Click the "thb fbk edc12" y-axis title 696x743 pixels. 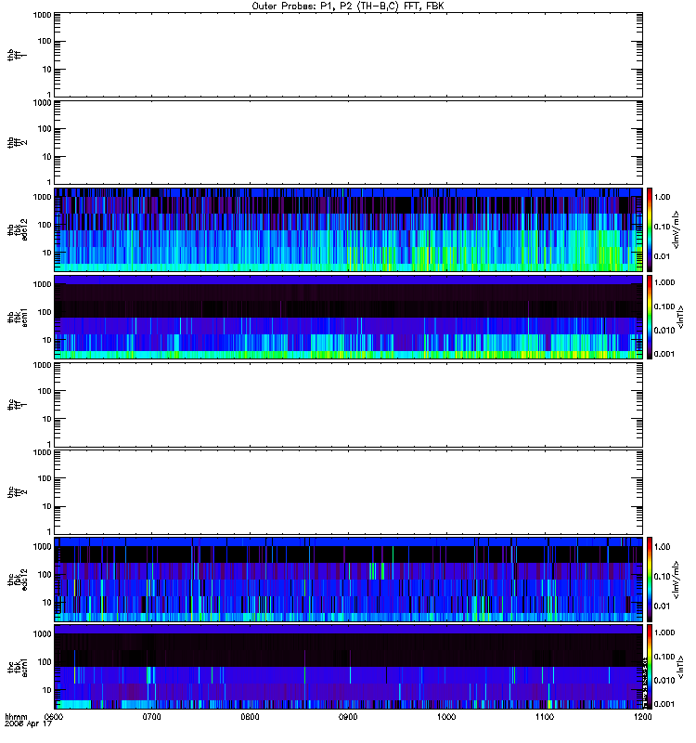coord(18,229)
